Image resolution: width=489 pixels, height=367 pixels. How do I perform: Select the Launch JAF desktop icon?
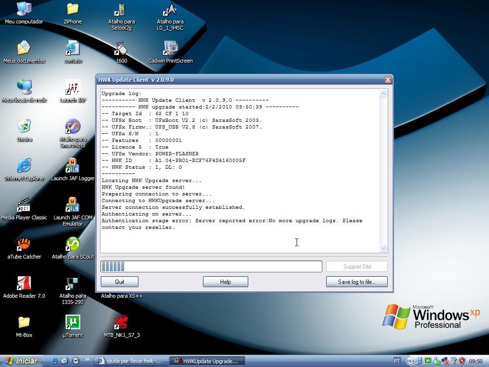73,92
